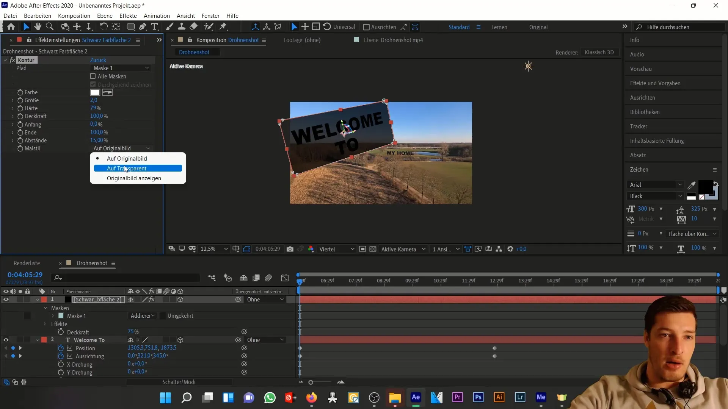Viewport: 728px width, 409px height.
Task: Click the Zurück button in Kontur settings
Action: [x=98, y=60]
